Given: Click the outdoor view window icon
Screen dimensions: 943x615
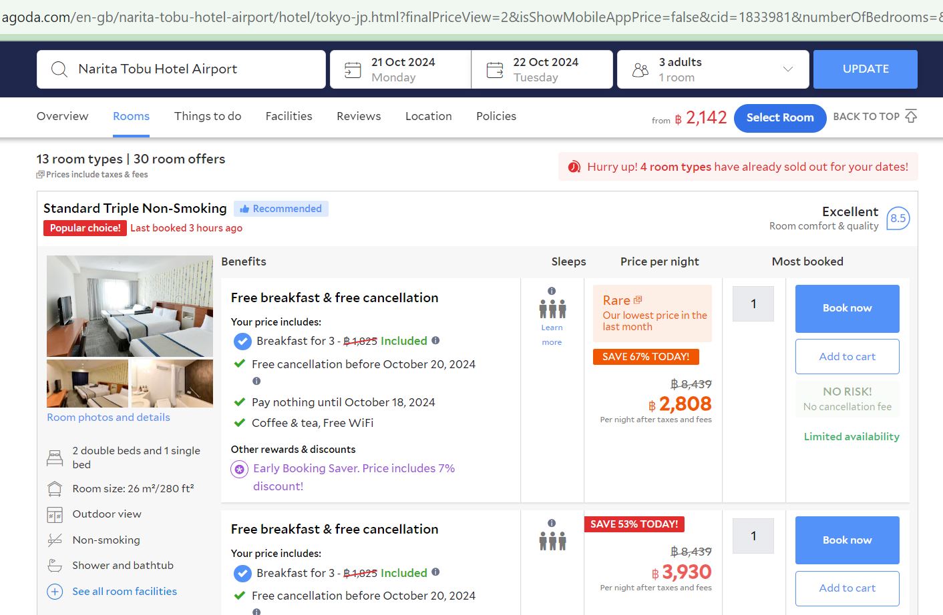Looking at the screenshot, I should (x=55, y=515).
